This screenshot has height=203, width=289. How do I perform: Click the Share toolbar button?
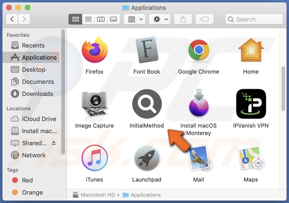click(x=183, y=19)
